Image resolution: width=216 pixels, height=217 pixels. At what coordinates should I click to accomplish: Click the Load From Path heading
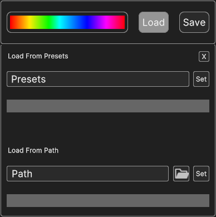click(33, 150)
